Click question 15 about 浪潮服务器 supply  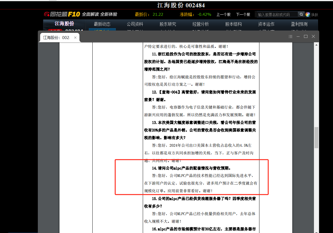(200, 202)
